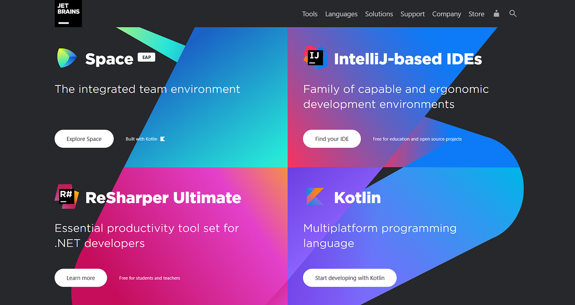Click the IntelliJ IJ logo icon
The width and height of the screenshot is (575, 305).
coord(315,58)
